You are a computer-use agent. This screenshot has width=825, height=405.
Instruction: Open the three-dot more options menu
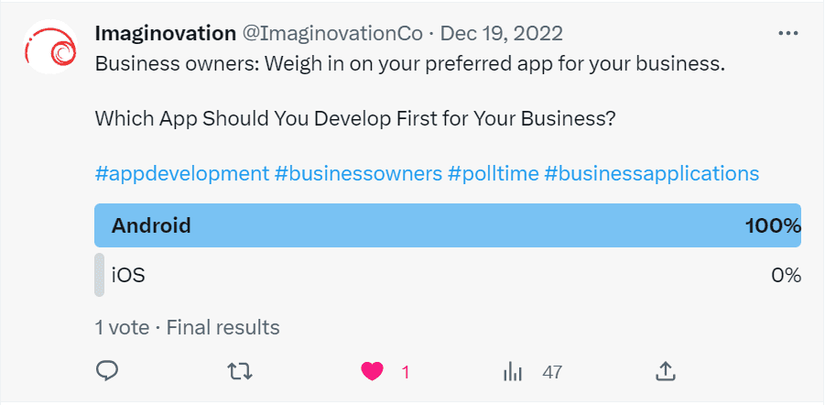click(787, 34)
